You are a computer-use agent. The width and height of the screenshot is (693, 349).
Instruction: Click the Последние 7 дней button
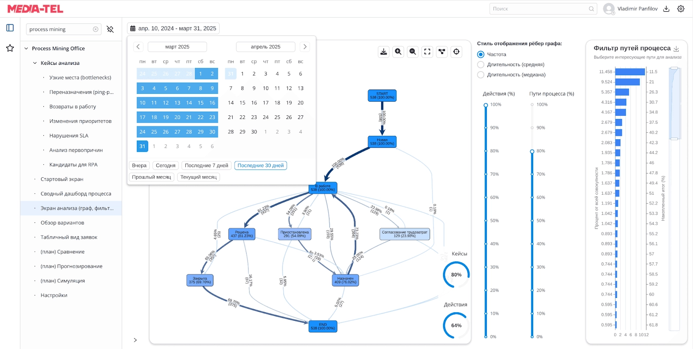pyautogui.click(x=206, y=166)
